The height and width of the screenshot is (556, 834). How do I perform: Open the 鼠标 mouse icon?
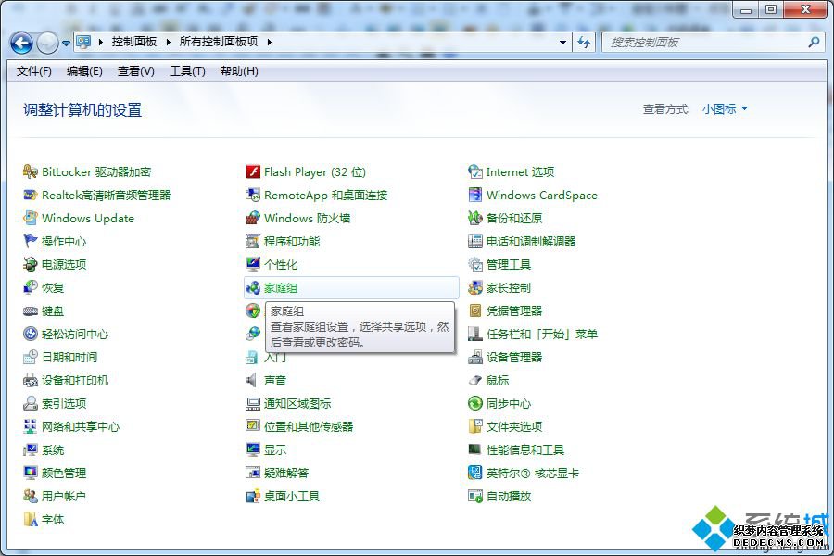[475, 381]
